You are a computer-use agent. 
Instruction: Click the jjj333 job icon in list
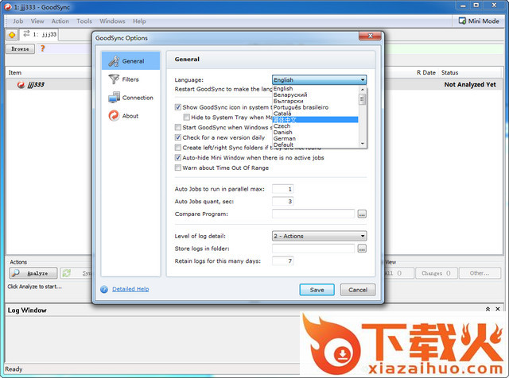(21, 85)
